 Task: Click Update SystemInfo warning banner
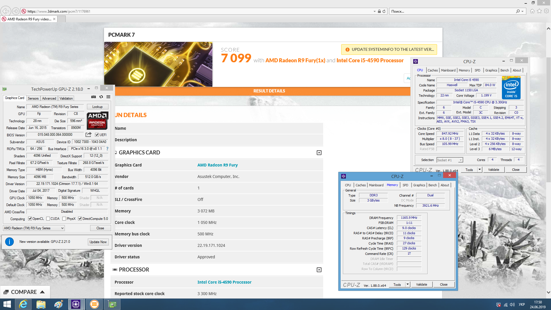389,49
